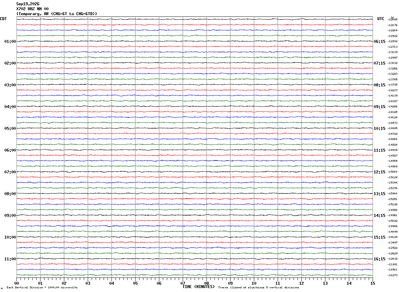Click minute 07 on the bottom axis
The height and width of the screenshot is (292, 399).
click(183, 283)
